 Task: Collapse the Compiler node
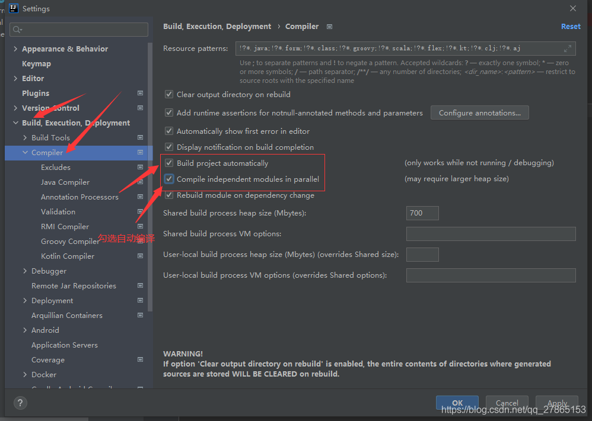pyautogui.click(x=25, y=152)
